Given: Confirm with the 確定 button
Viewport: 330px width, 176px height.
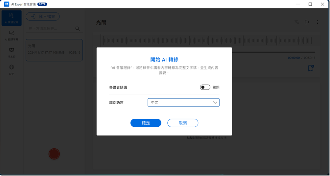Looking at the screenshot, I should click(146, 123).
